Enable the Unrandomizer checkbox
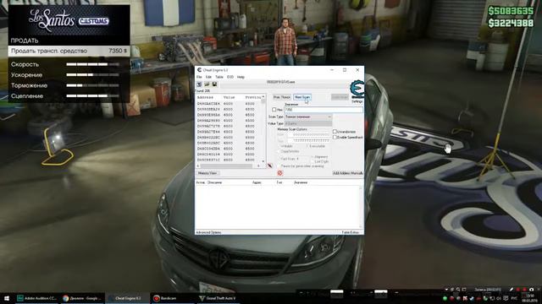Image resolution: width=542 pixels, height=304 pixels. point(335,132)
